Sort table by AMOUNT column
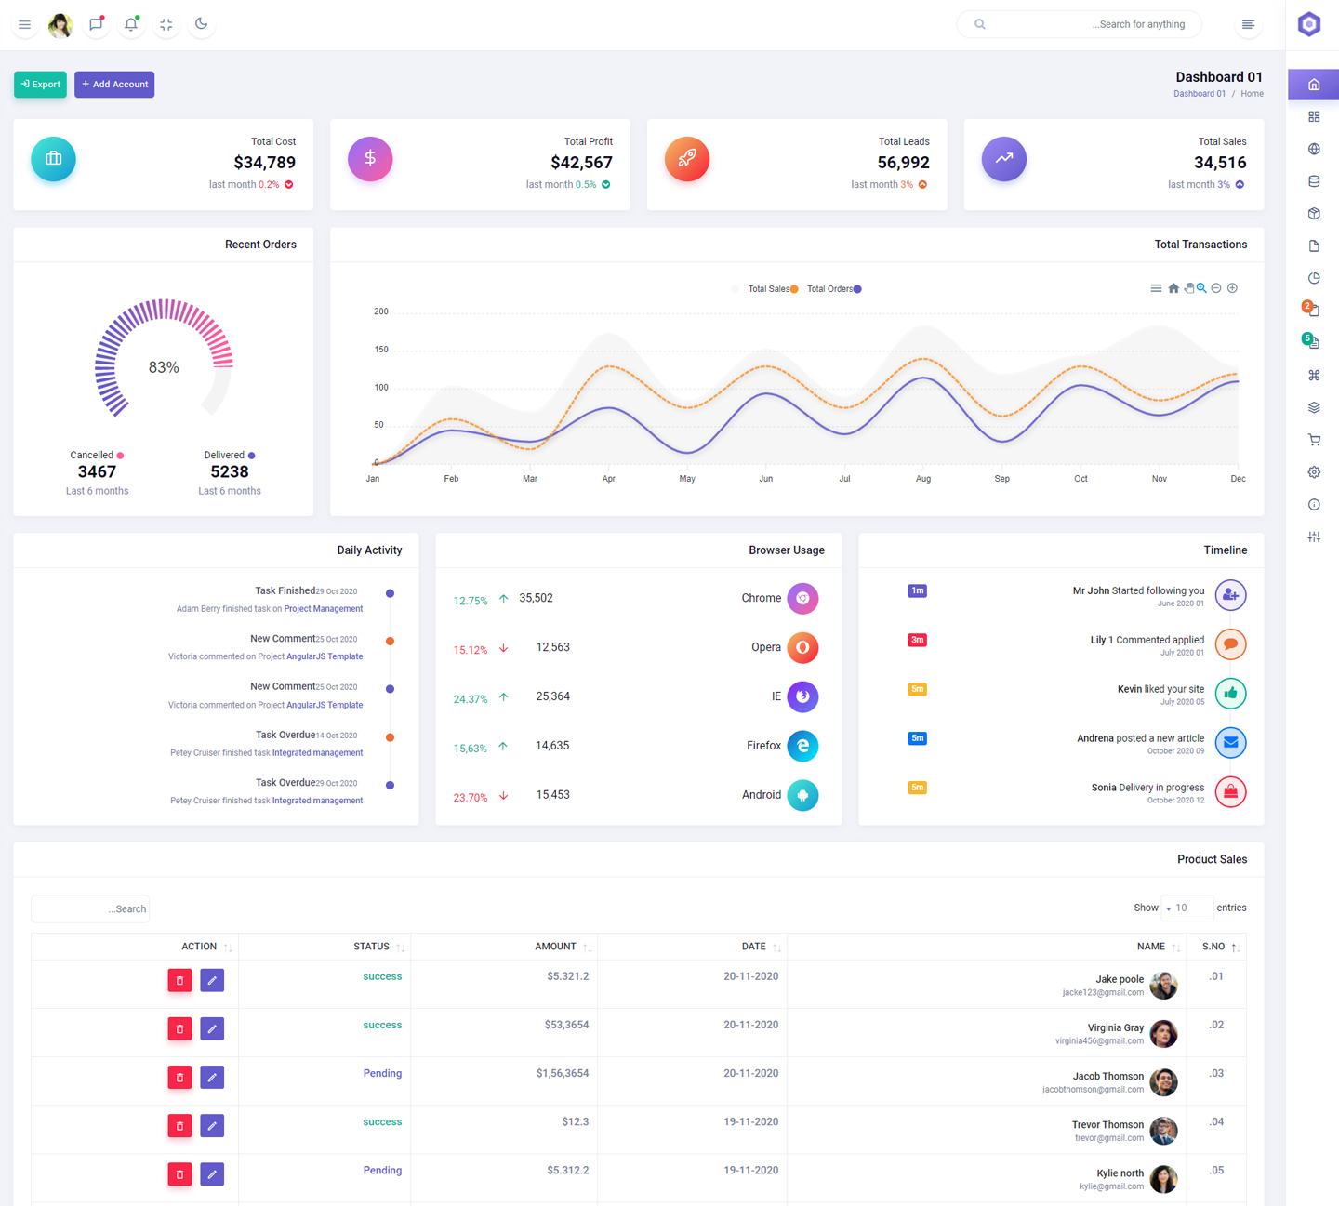The height and width of the screenshot is (1206, 1339). pos(556,947)
